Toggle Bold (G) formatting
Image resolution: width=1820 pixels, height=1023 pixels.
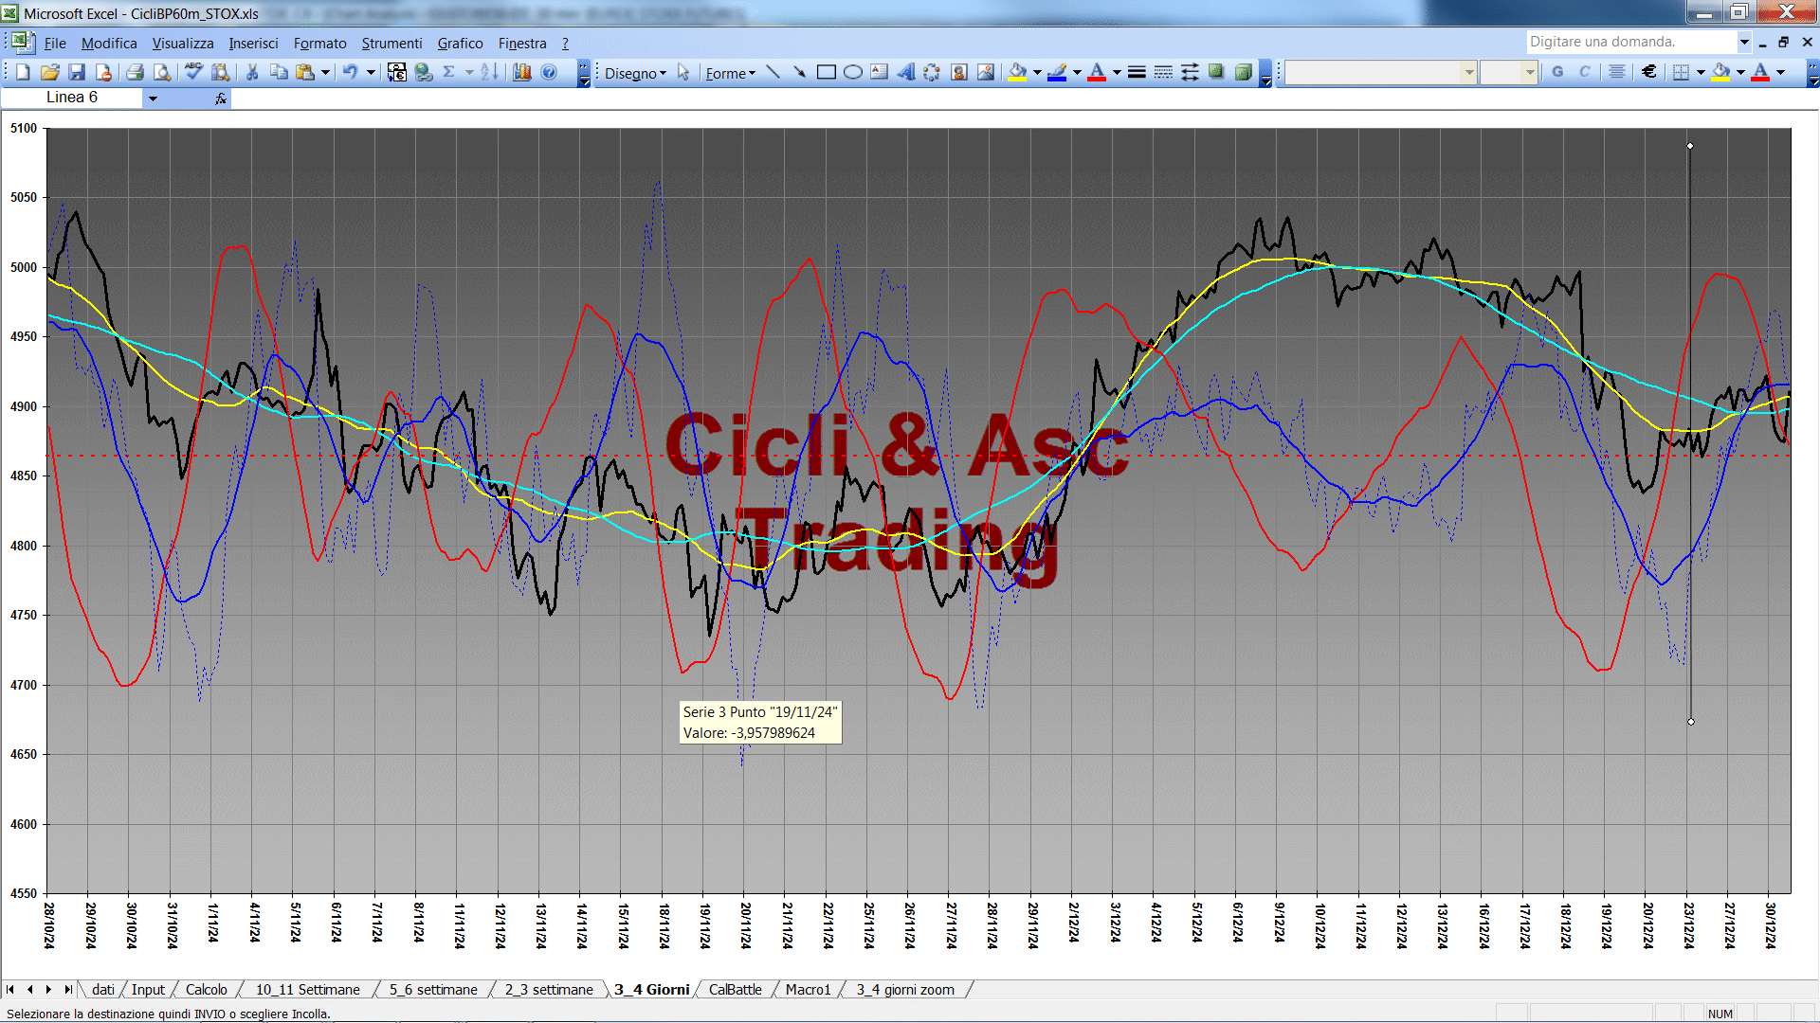(x=1557, y=72)
